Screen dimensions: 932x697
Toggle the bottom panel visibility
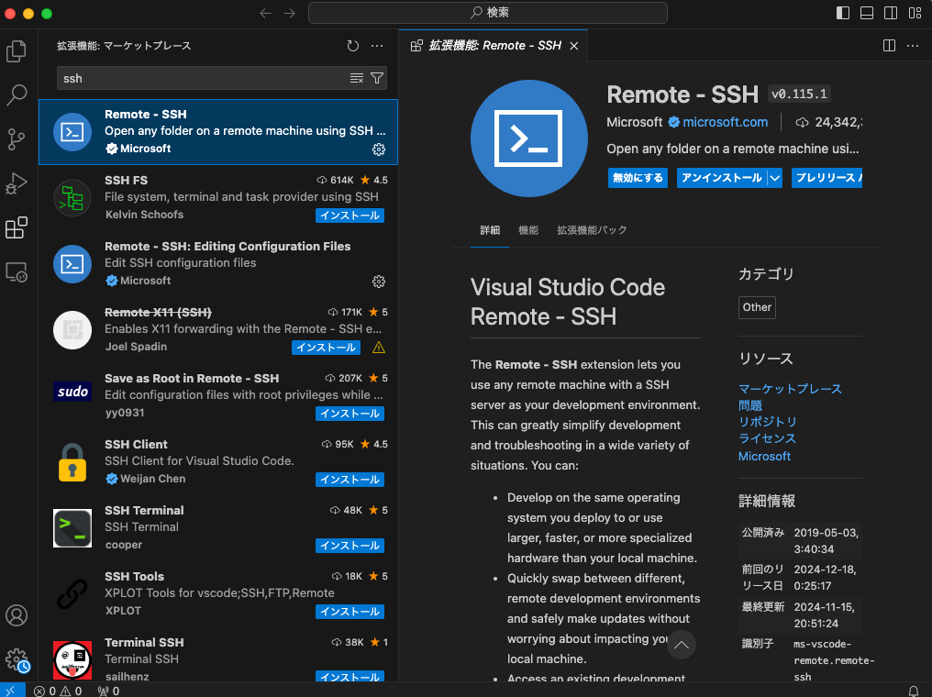(867, 13)
